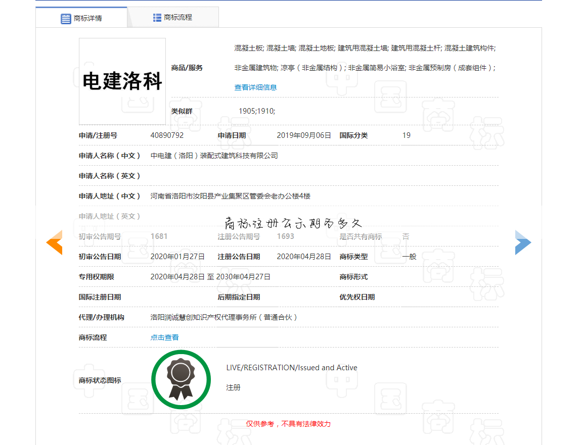This screenshot has height=445, width=582.
Task: Click international class value 19
Action: tap(407, 135)
